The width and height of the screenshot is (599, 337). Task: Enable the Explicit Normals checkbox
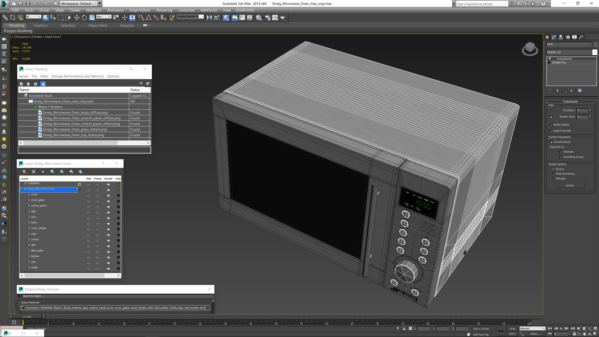click(551, 131)
